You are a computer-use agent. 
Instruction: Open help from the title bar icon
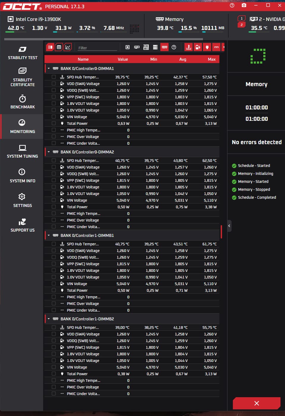point(232,5)
